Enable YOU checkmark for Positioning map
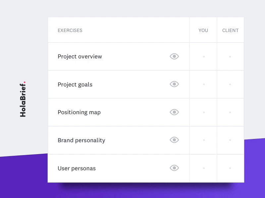This screenshot has width=265, height=198. pyautogui.click(x=203, y=112)
